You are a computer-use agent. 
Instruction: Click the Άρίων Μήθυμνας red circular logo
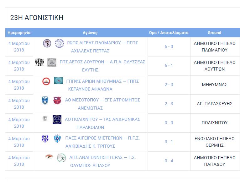click(x=46, y=81)
